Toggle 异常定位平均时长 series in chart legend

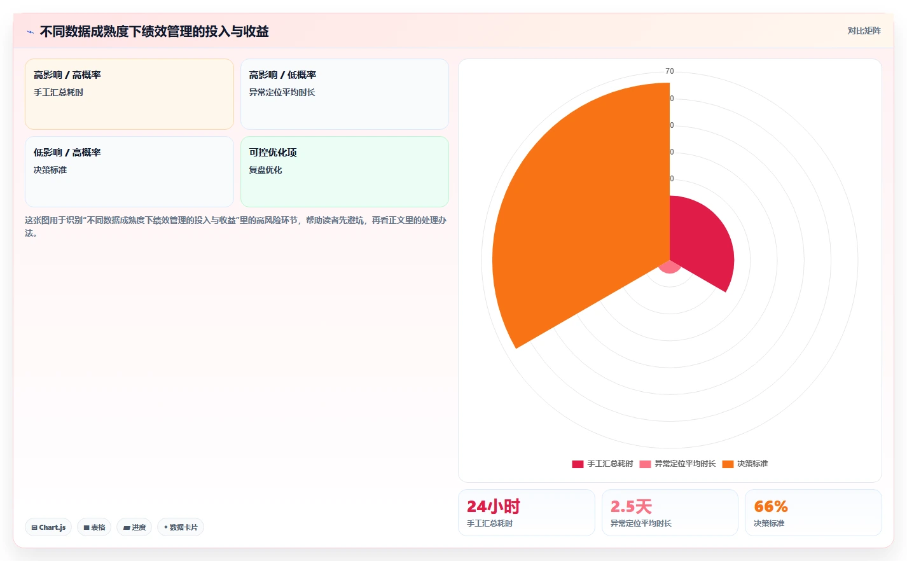677,464
